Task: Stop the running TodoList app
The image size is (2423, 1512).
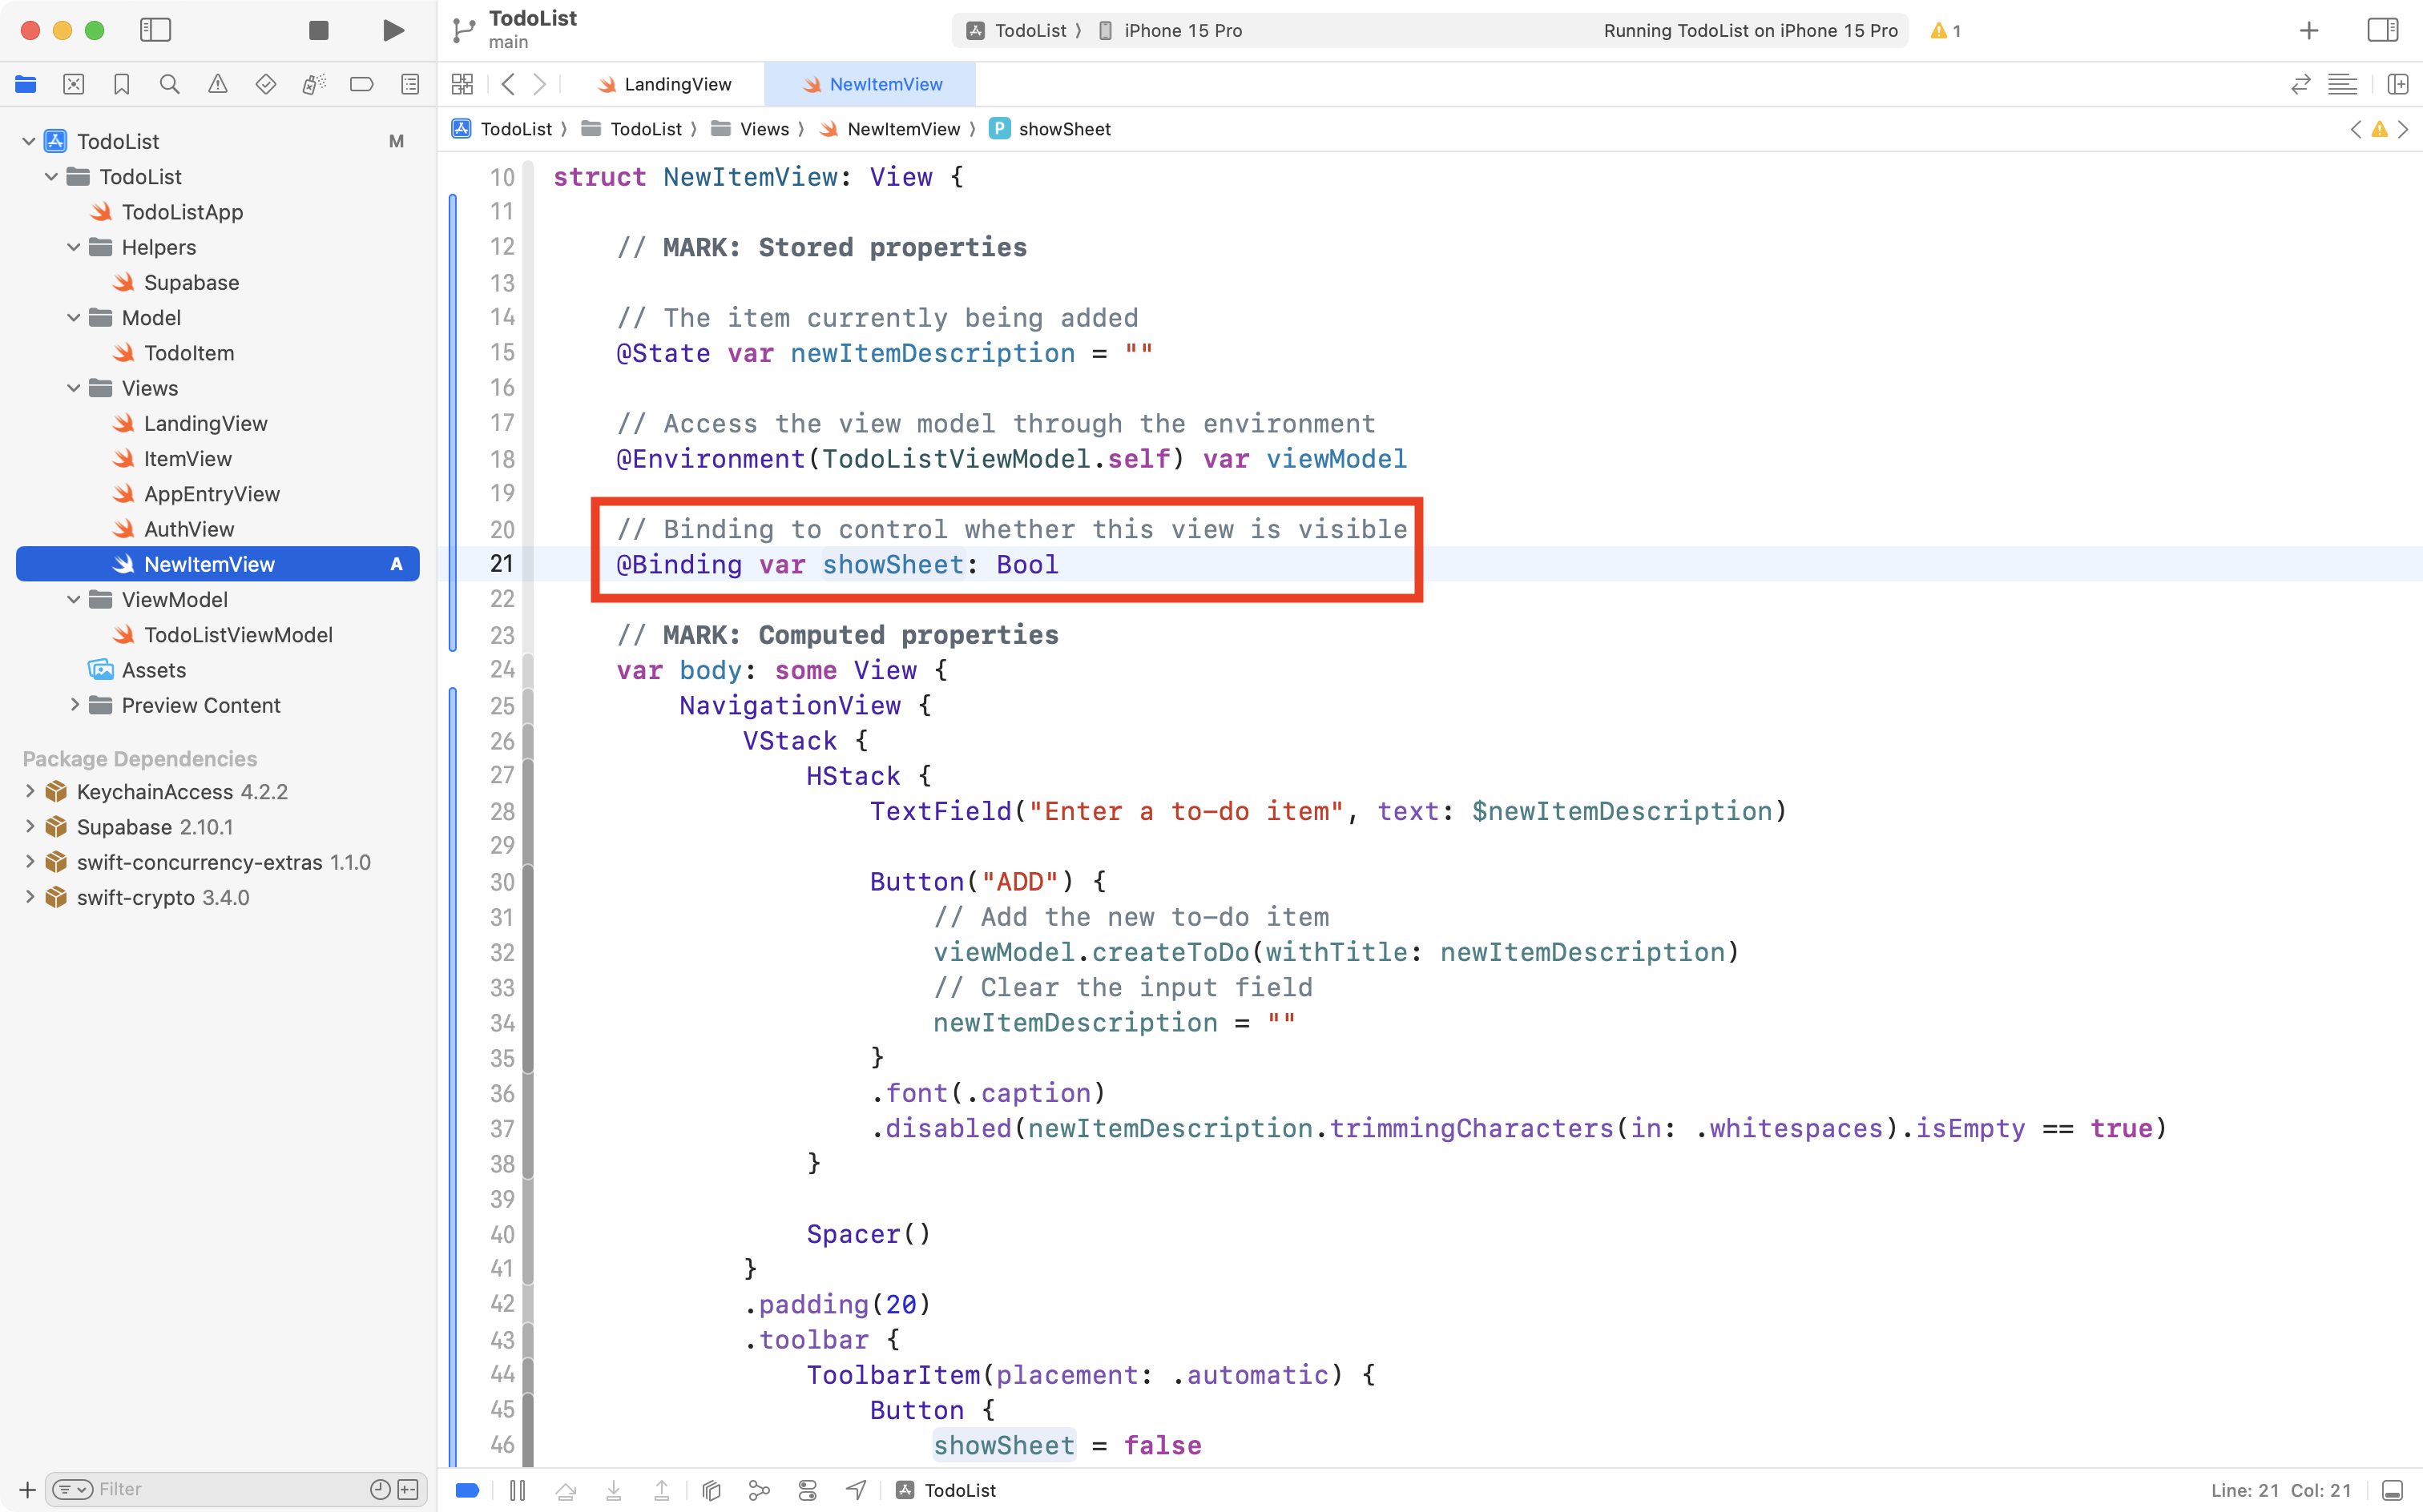Action: tap(318, 30)
